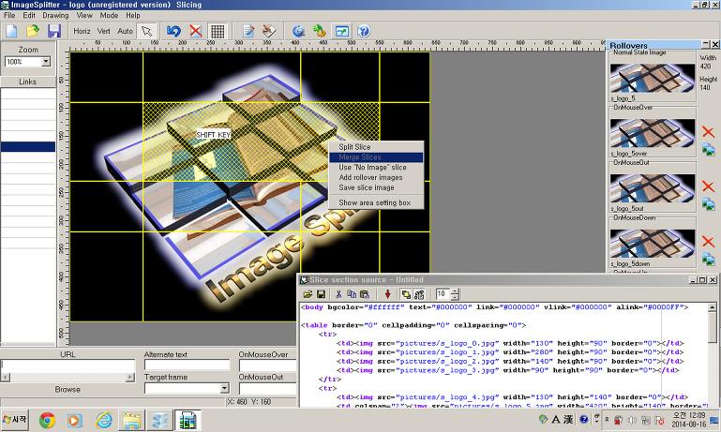This screenshot has width=721, height=432.
Task: Toggle the code format button in source window
Action: [x=419, y=294]
